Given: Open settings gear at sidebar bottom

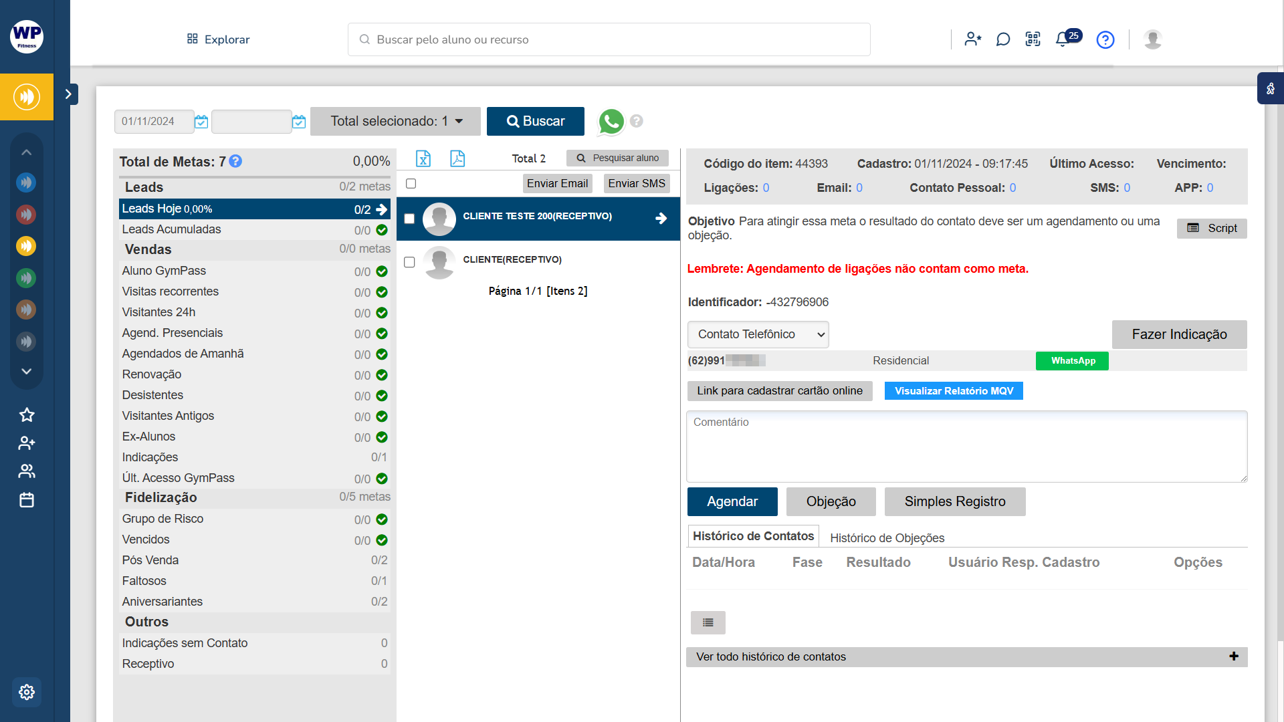Looking at the screenshot, I should point(27,692).
